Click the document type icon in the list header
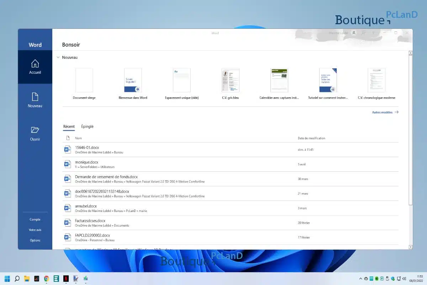The image size is (427, 285). [x=68, y=138]
